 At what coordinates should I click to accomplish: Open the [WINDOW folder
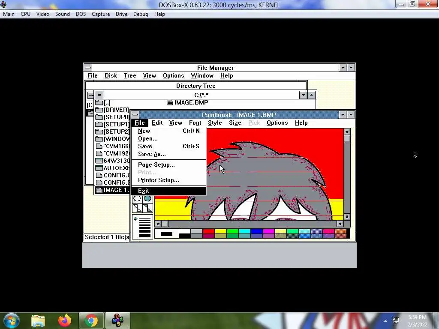pos(112,139)
